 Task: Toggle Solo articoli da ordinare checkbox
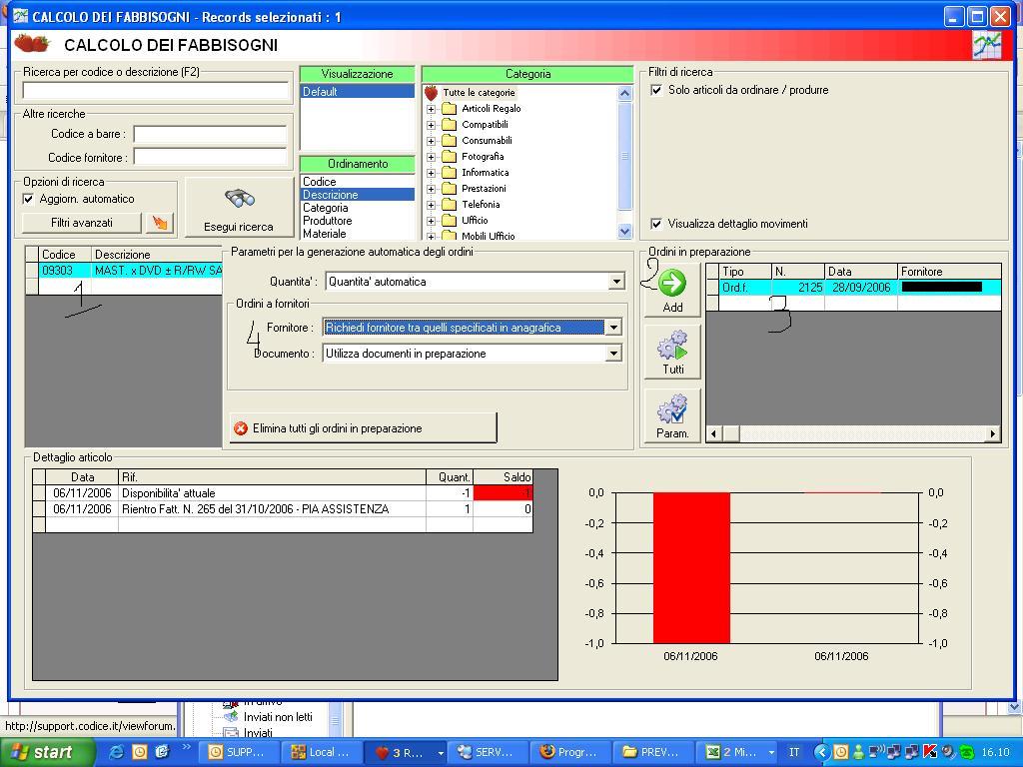click(x=656, y=90)
